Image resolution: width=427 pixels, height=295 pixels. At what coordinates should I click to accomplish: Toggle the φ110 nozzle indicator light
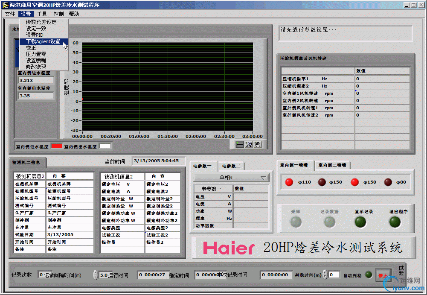[289, 182]
